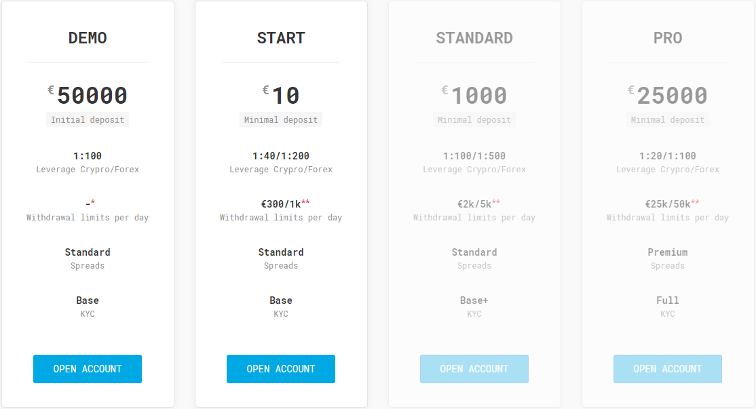Select the €2k/5k withdrawal limit value
This screenshot has height=409, width=756.
(474, 203)
